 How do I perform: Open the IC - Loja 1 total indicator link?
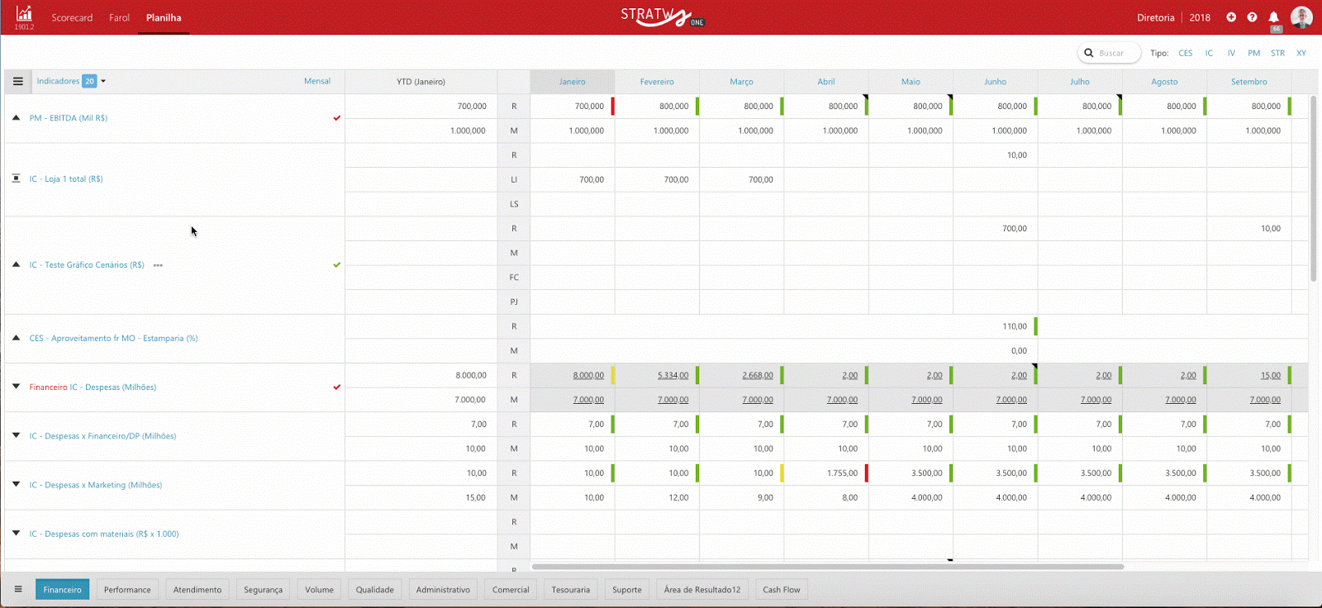(66, 179)
